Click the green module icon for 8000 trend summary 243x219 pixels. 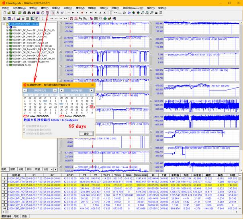(x=11, y=64)
